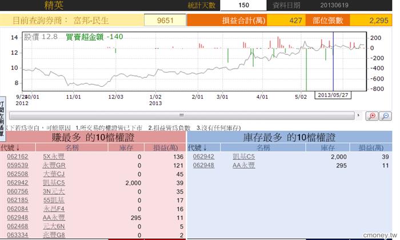Click the 庫存 header in profit table
The image size is (400, 240).
click(126, 147)
